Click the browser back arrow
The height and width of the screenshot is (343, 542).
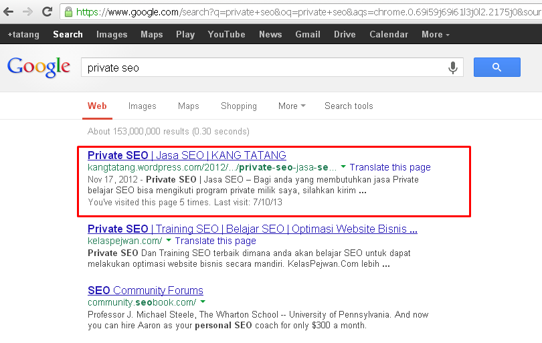tap(8, 12)
